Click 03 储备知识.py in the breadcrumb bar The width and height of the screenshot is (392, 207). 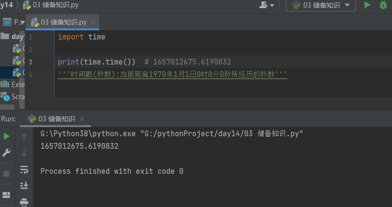[55, 5]
